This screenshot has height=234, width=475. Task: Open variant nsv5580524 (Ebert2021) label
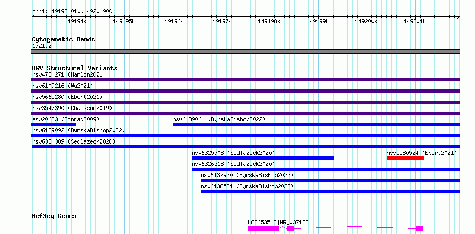coord(422,153)
